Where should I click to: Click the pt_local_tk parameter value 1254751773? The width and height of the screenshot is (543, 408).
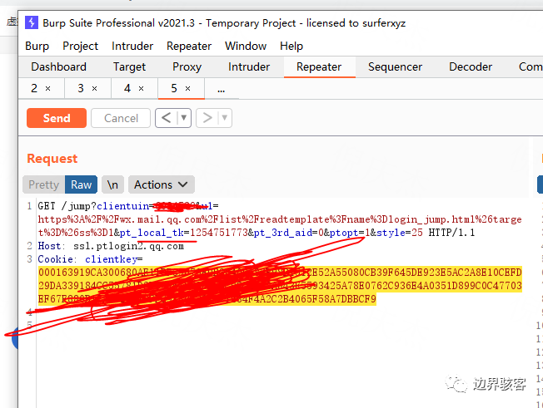[x=219, y=233]
